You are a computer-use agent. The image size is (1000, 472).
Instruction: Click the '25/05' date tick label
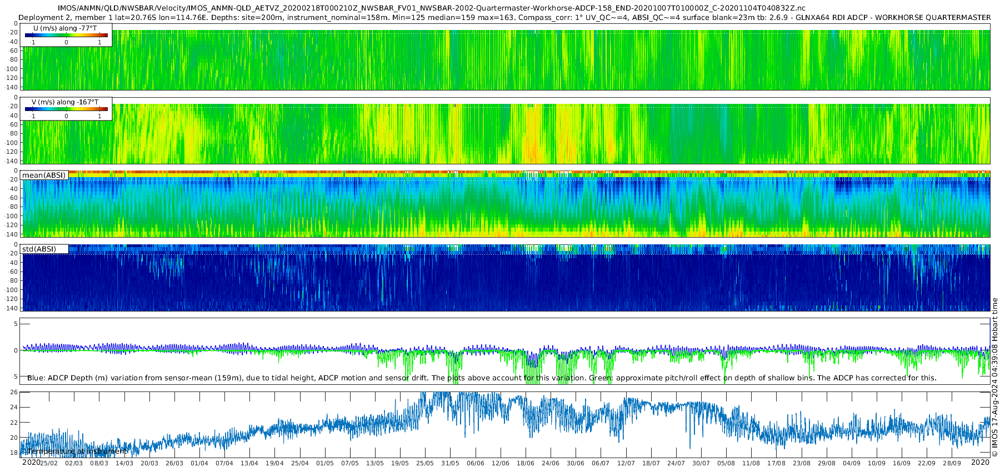point(425,463)
